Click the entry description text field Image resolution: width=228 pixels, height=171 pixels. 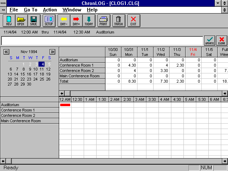102,41
